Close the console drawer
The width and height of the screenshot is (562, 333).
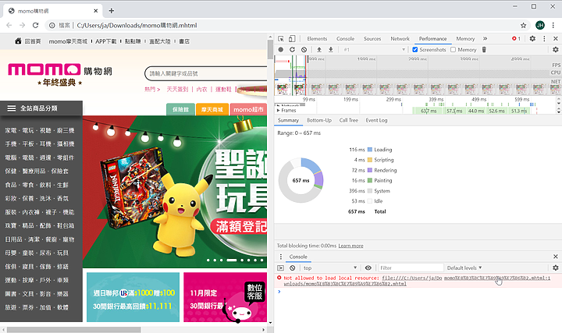(x=556, y=257)
